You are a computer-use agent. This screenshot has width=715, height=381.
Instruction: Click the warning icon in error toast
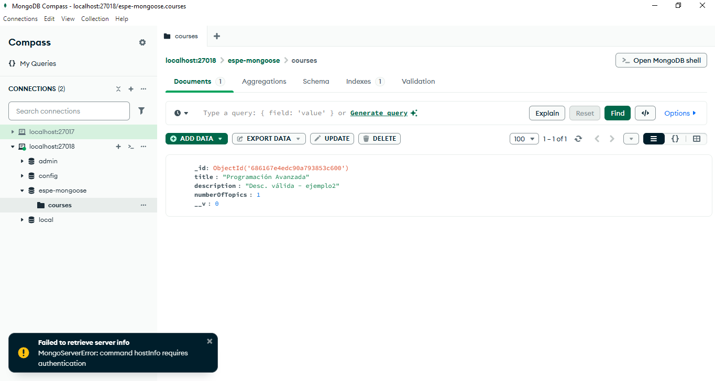(24, 353)
